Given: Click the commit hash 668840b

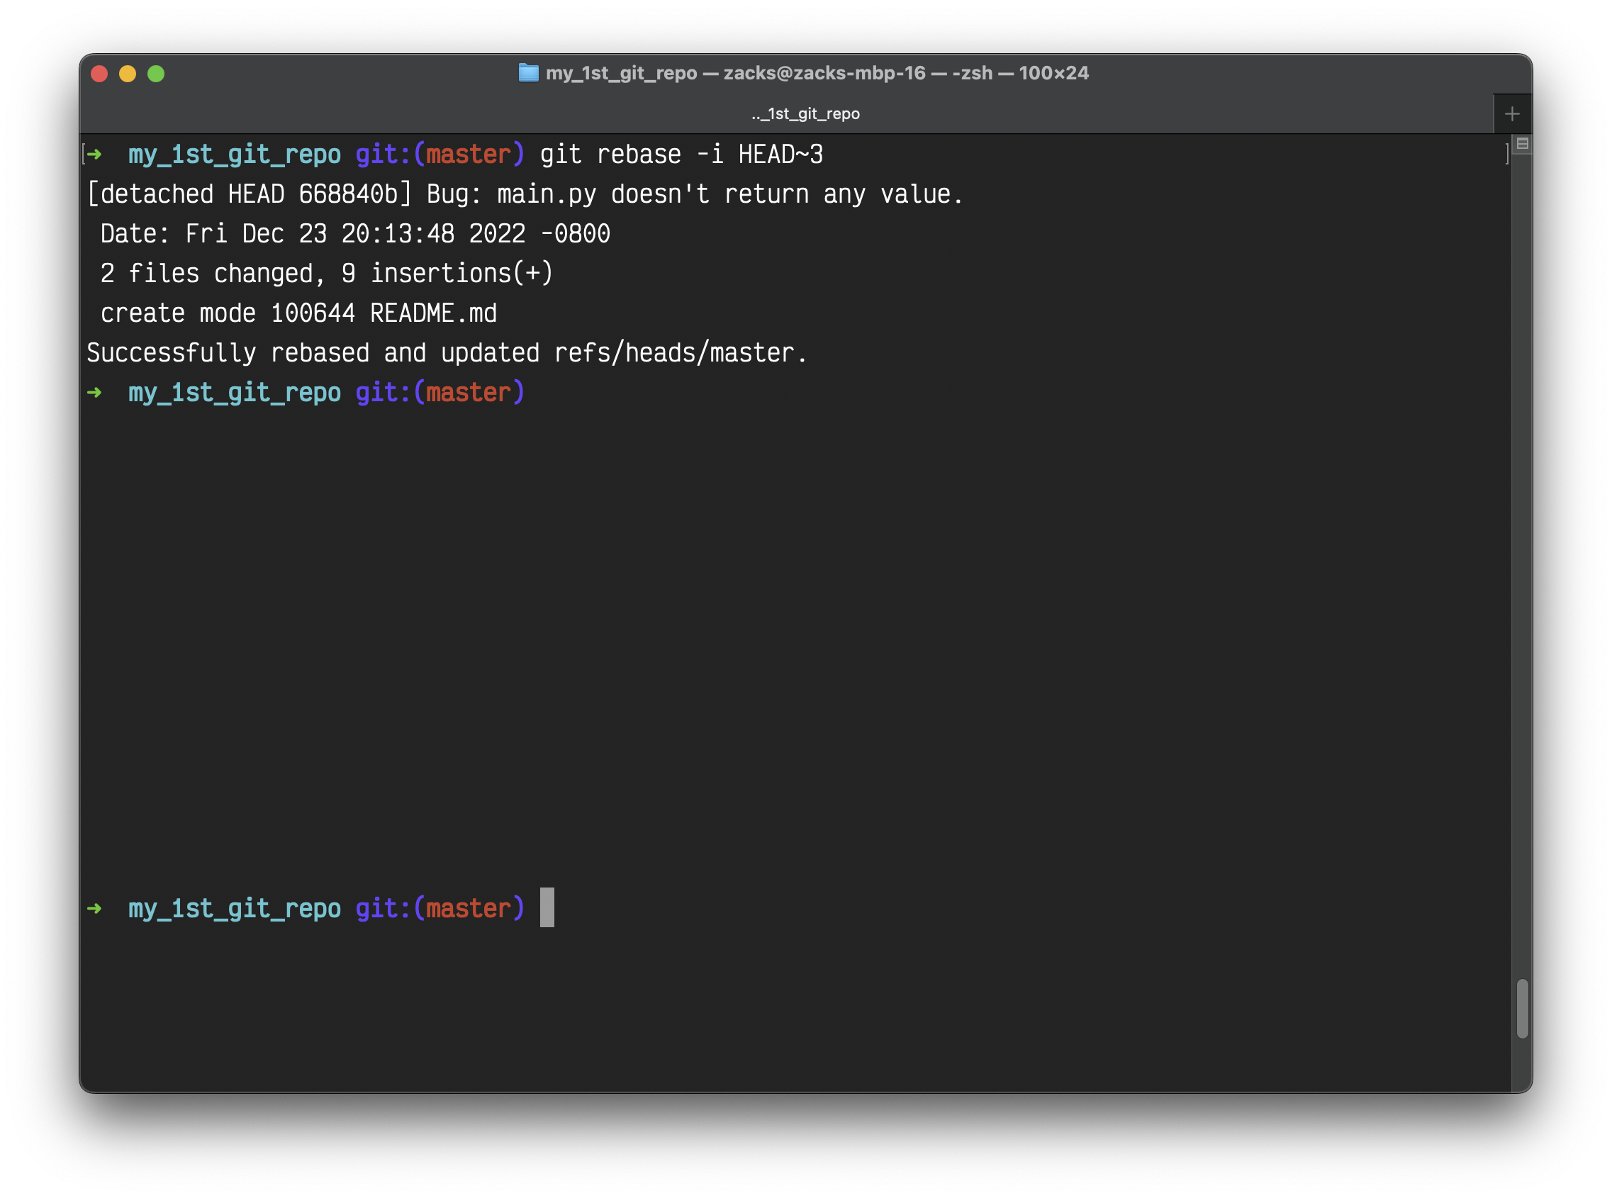Looking at the screenshot, I should [347, 194].
